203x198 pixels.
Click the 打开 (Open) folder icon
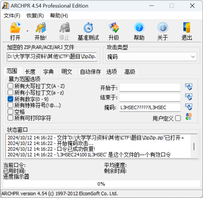point(15,28)
